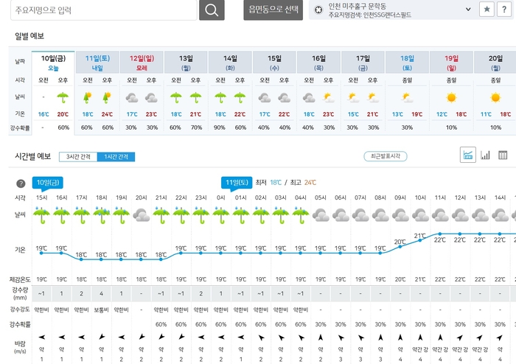Screen dimensions: 516x364
Task: Select 3시간 간격 interval toggle
Action: pos(77,156)
